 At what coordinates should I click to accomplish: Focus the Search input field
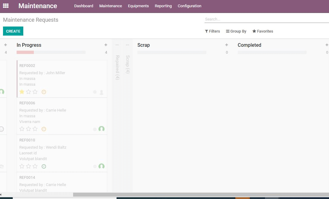267,19
